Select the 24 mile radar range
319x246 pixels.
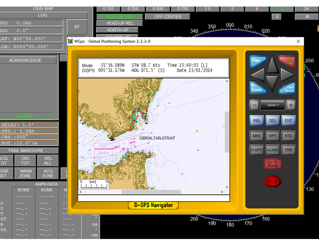click(306, 9)
